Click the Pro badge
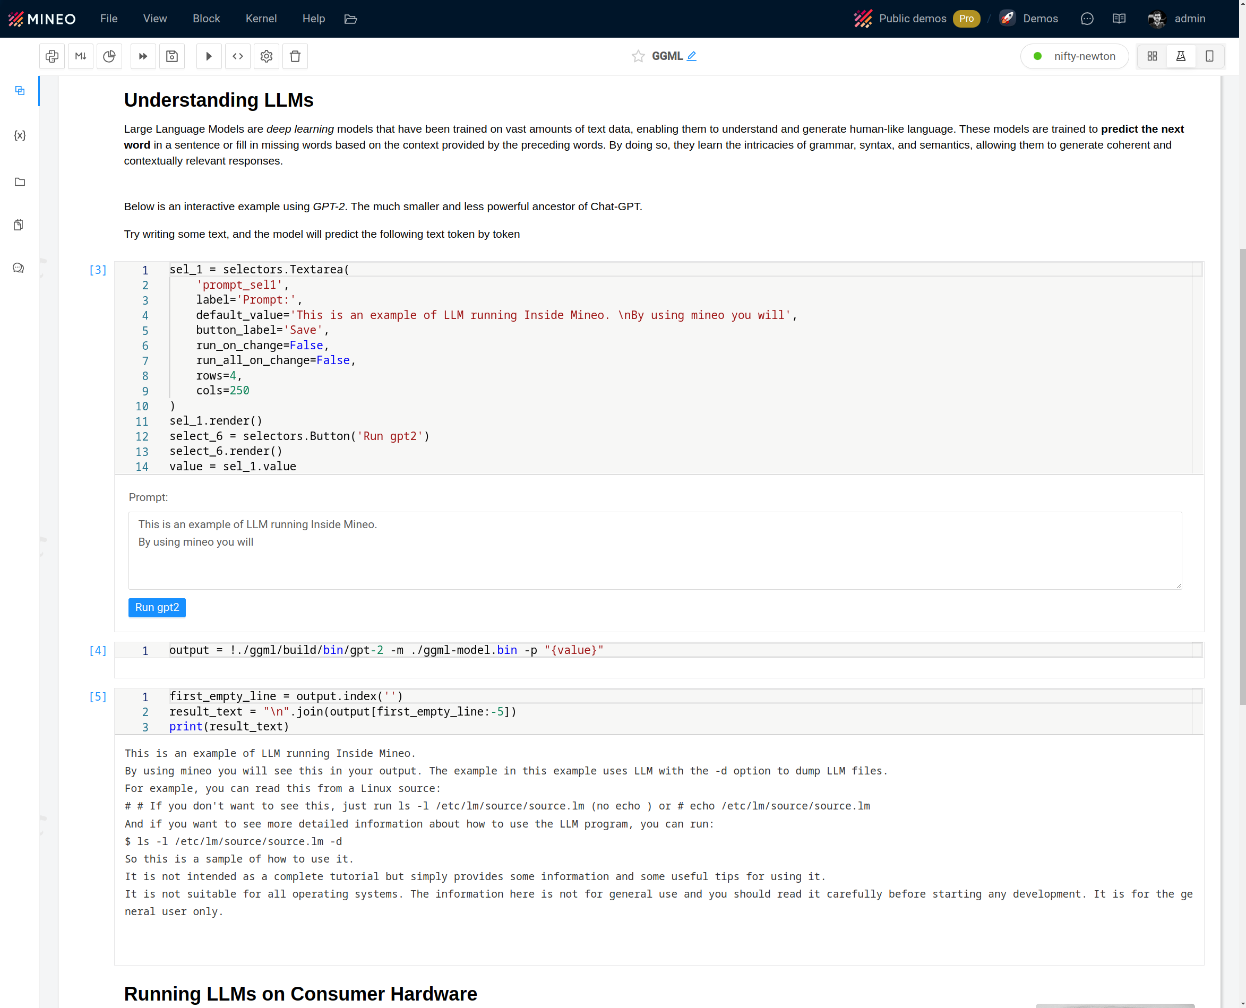This screenshot has width=1246, height=1008. coord(966,19)
